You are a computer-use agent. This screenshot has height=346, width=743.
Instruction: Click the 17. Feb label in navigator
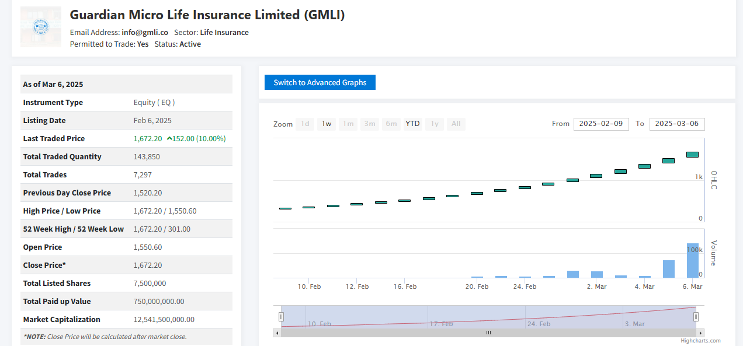441,324
